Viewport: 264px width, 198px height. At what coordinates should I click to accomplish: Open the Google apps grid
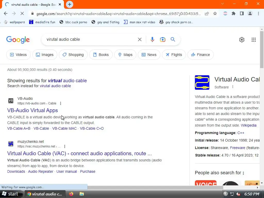[254, 40]
